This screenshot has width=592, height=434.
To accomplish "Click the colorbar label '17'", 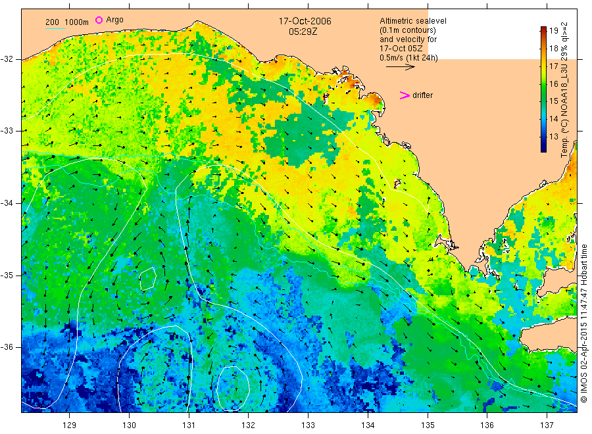I will (553, 66).
